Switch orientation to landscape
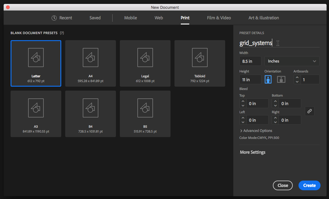Screen dimensions: 329x199 281,79
